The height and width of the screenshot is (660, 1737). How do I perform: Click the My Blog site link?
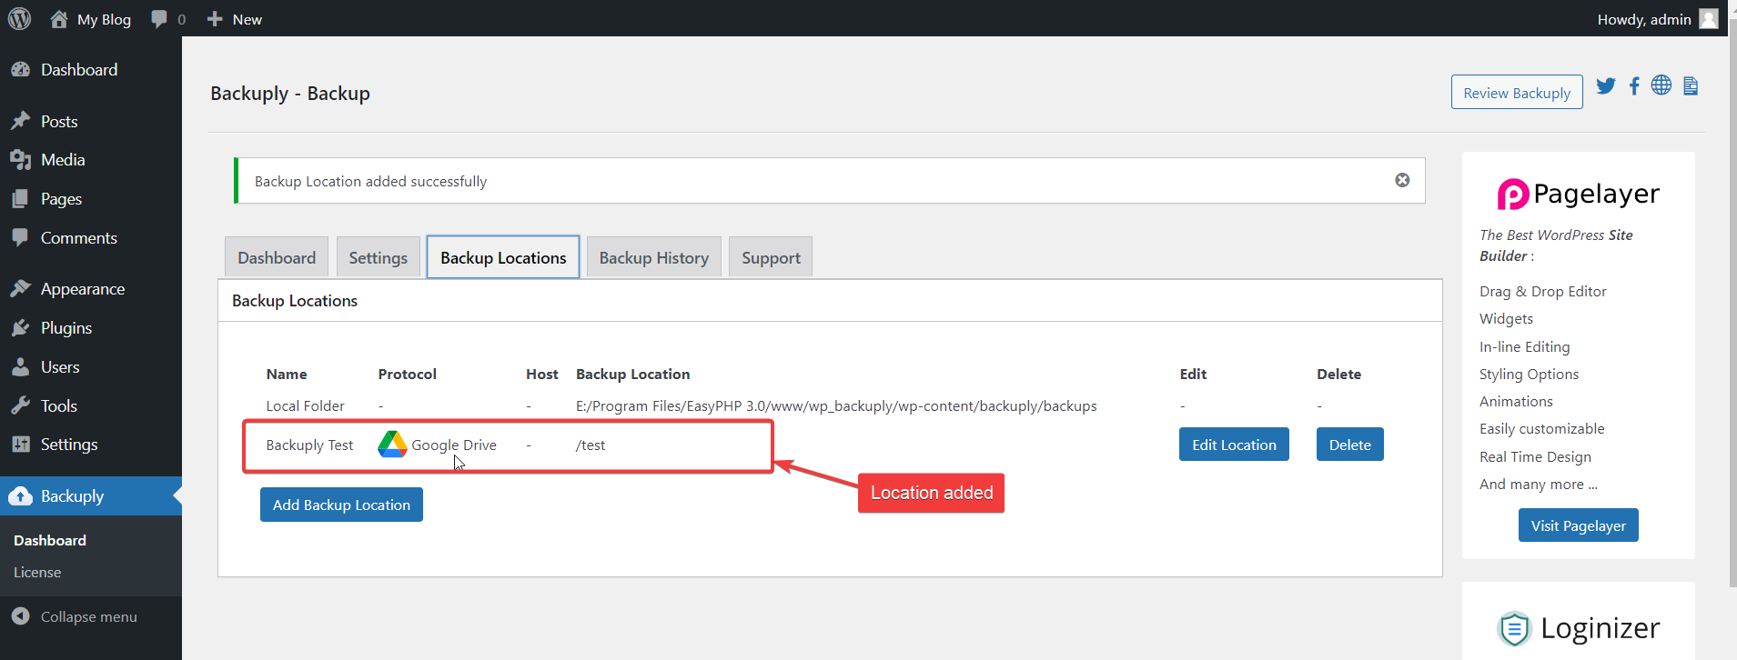click(x=104, y=19)
